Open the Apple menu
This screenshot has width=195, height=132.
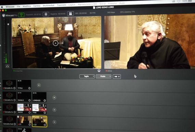(x=2, y=7)
